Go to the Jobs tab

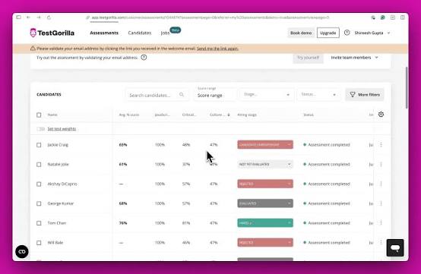166,33
